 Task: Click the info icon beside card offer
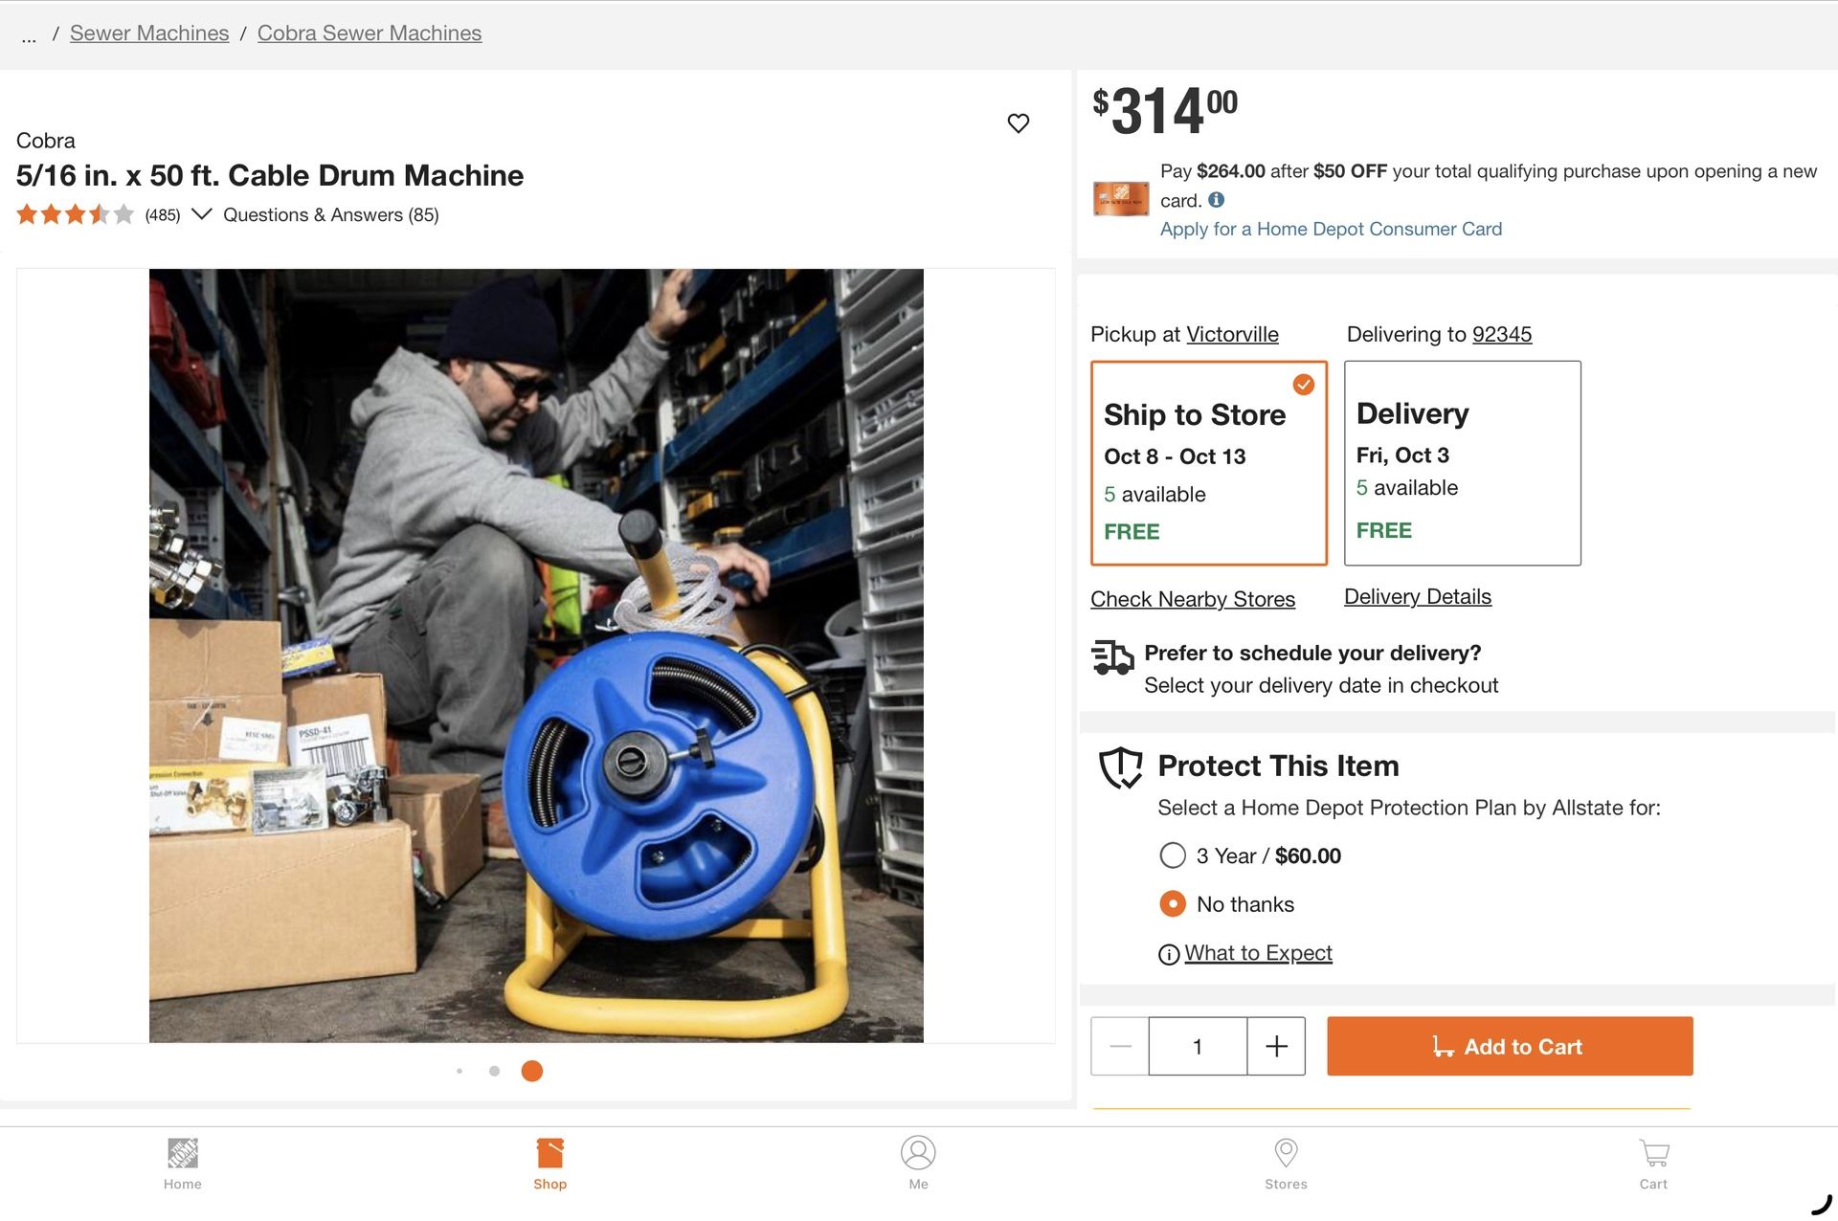1216,200
